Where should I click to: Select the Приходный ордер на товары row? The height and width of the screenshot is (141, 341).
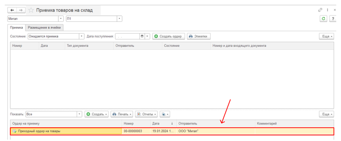[172, 131]
